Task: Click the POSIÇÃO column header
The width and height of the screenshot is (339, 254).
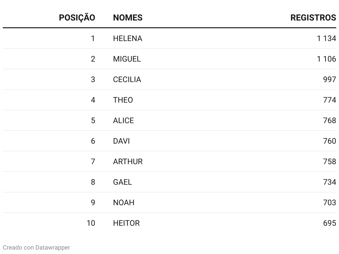Action: [77, 18]
